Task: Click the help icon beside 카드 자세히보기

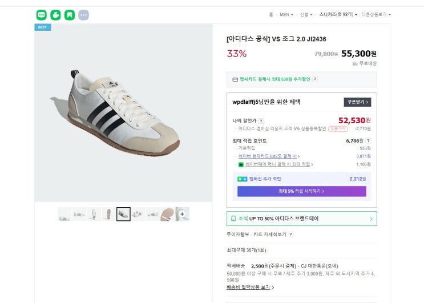Action: coord(290,235)
